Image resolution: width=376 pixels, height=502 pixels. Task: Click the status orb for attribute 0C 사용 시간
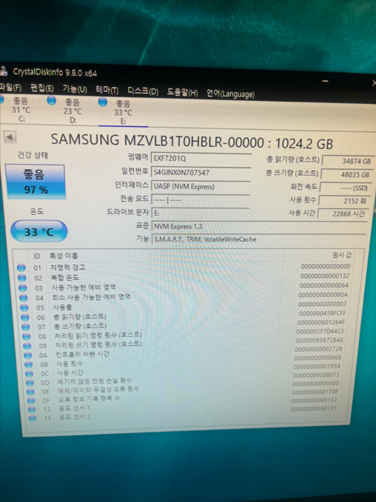point(30,374)
